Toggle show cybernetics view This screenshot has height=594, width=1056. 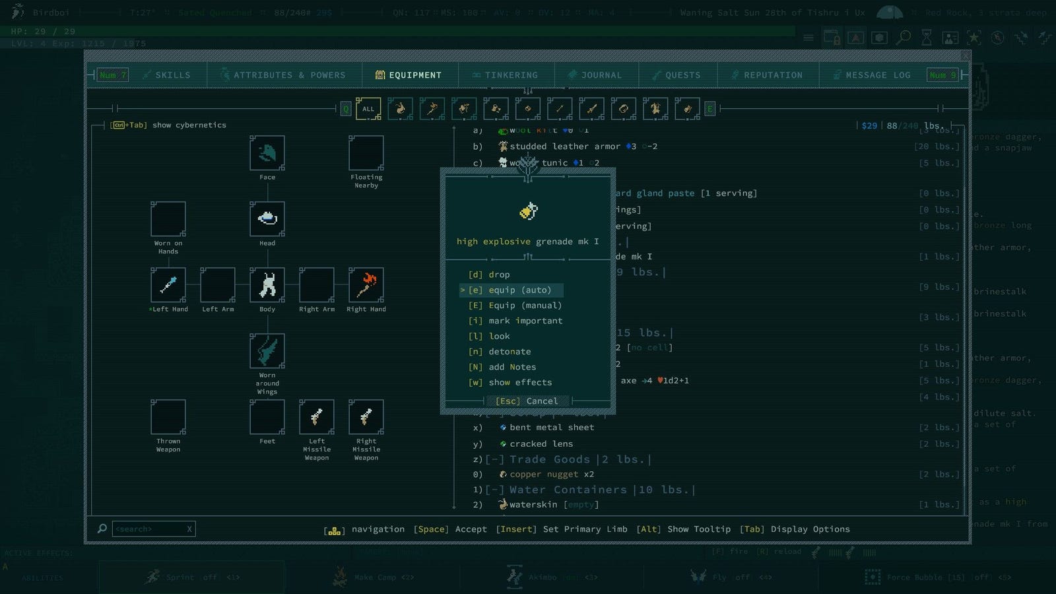click(169, 125)
